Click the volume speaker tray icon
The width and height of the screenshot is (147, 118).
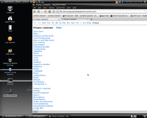click(123, 2)
